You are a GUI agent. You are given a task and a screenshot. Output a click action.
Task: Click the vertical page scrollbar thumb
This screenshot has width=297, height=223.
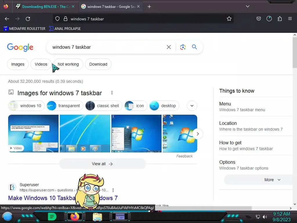click(x=295, y=52)
